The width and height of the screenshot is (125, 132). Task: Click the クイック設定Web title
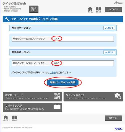click(14, 3)
